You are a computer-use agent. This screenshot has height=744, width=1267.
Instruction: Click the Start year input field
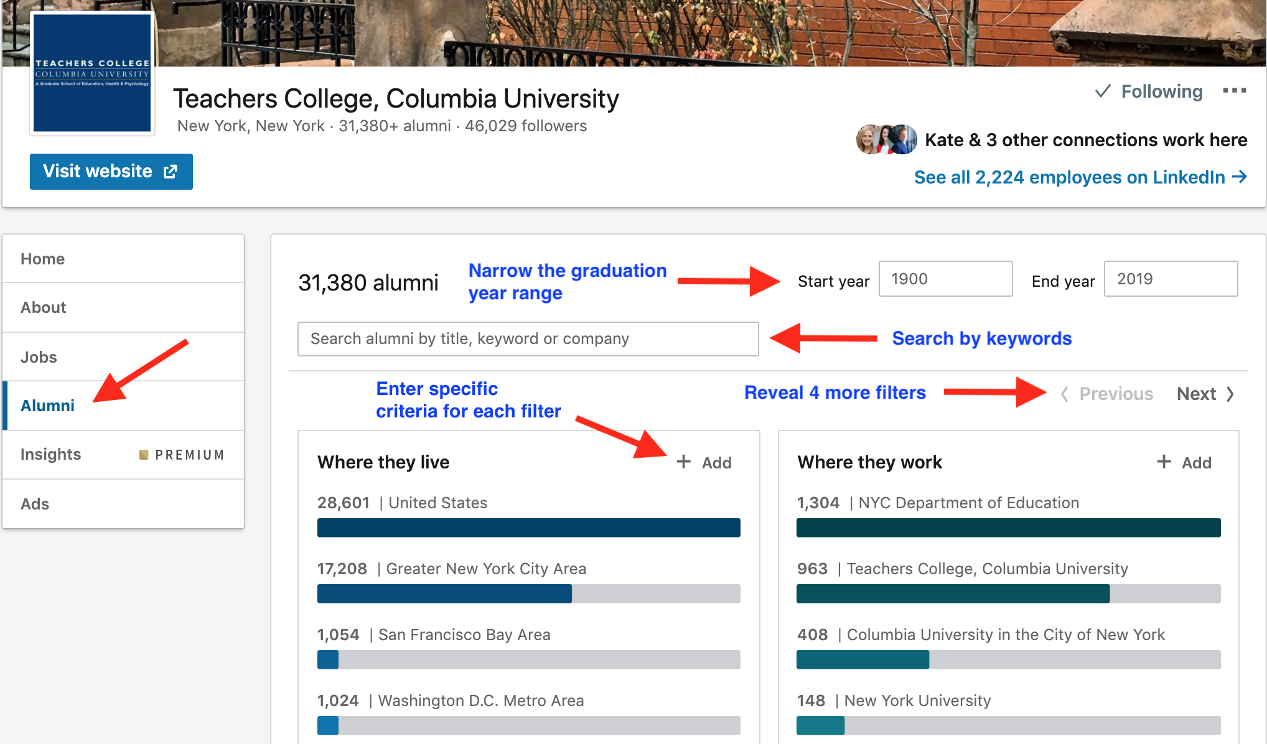pyautogui.click(x=945, y=279)
